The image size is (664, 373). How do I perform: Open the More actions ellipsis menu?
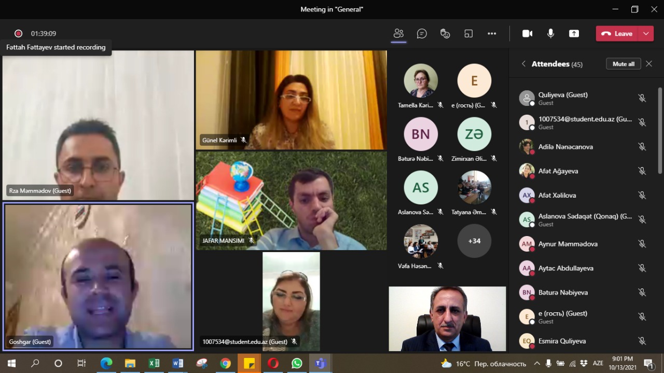tap(492, 34)
